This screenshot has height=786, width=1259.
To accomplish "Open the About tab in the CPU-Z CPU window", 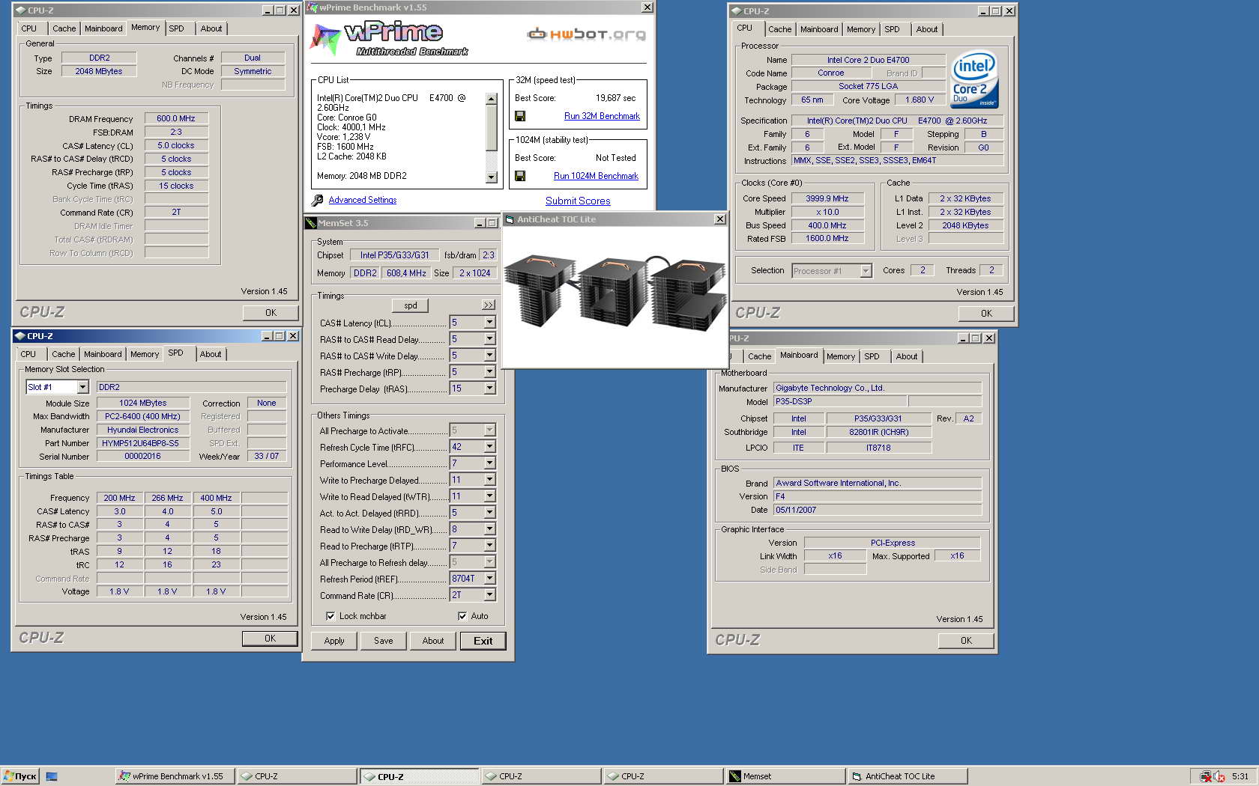I will pyautogui.click(x=927, y=29).
